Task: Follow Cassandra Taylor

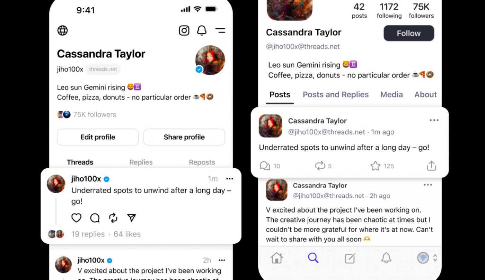Action: [x=409, y=33]
